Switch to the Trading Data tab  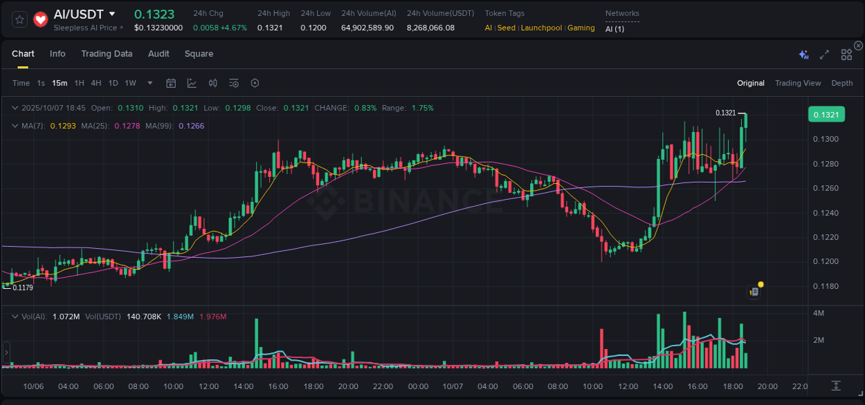click(107, 54)
